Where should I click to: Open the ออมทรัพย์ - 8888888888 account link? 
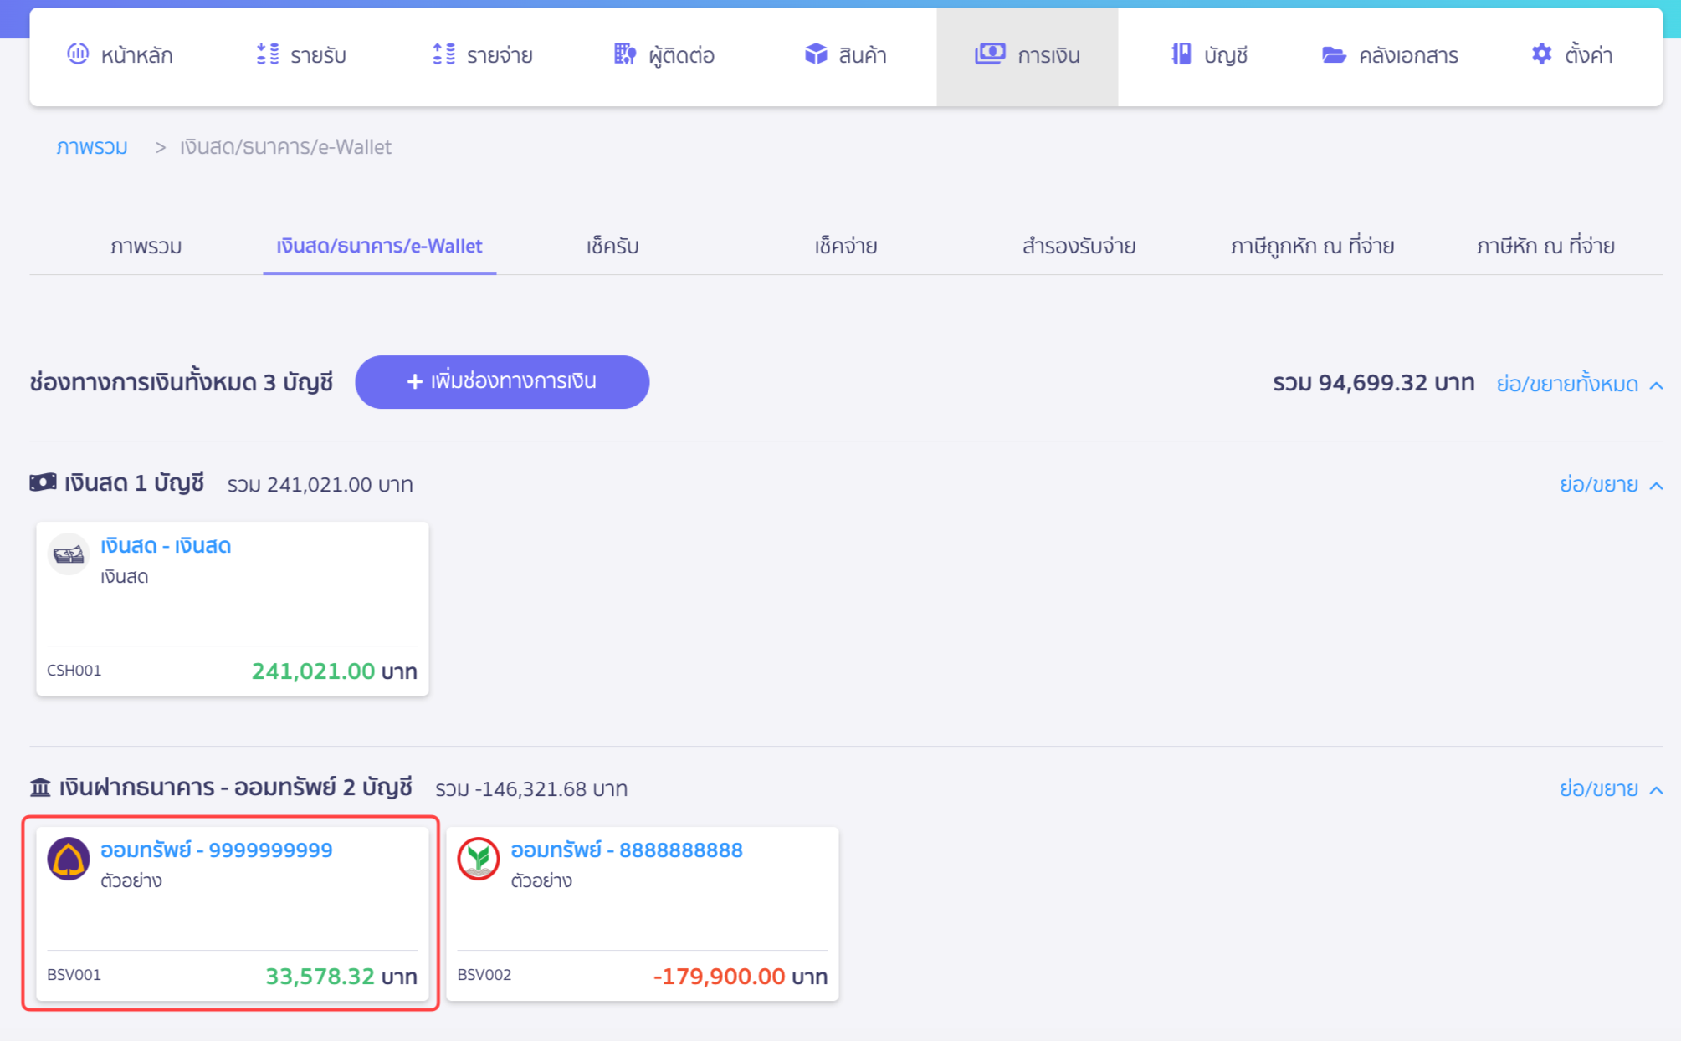627,850
